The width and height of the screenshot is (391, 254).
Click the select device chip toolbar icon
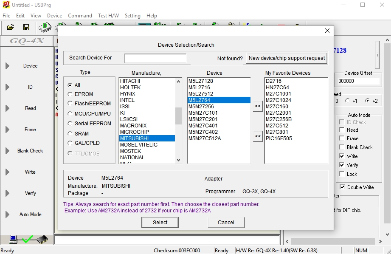pyautogui.click(x=45, y=28)
